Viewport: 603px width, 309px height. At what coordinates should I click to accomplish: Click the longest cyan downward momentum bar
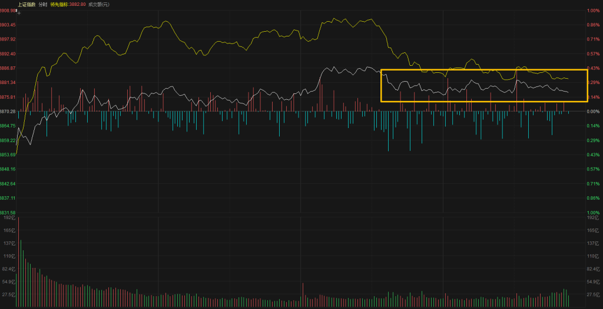(x=388, y=131)
